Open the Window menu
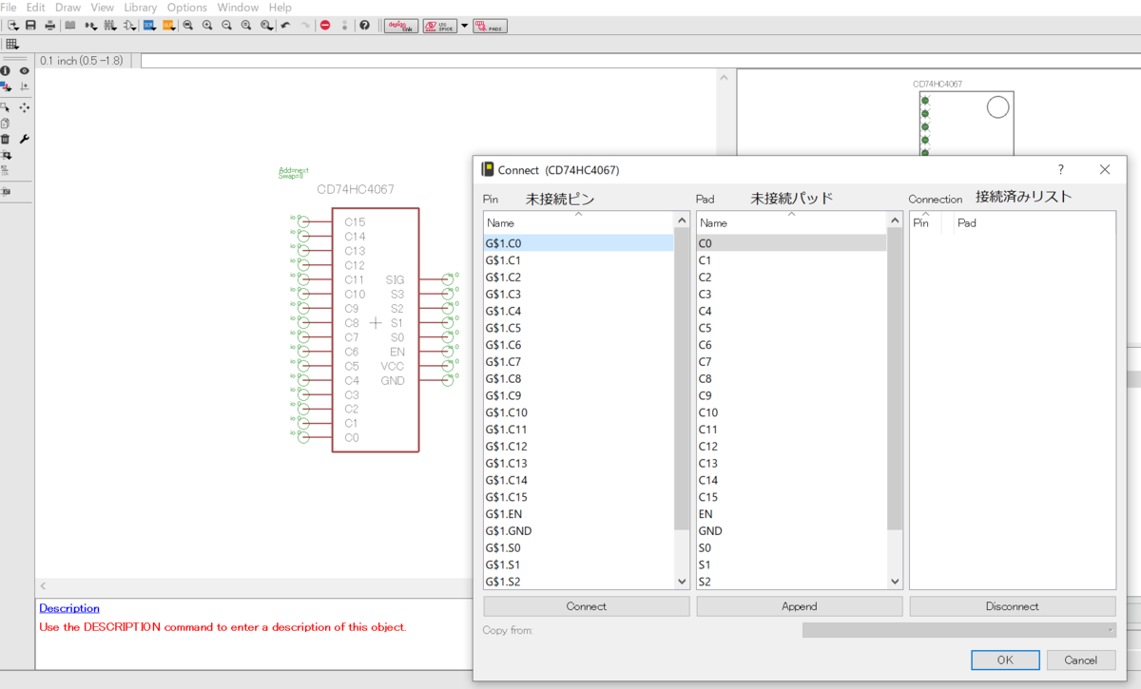 (x=238, y=8)
